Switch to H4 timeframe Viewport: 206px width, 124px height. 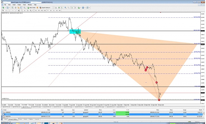[x=51, y=10]
